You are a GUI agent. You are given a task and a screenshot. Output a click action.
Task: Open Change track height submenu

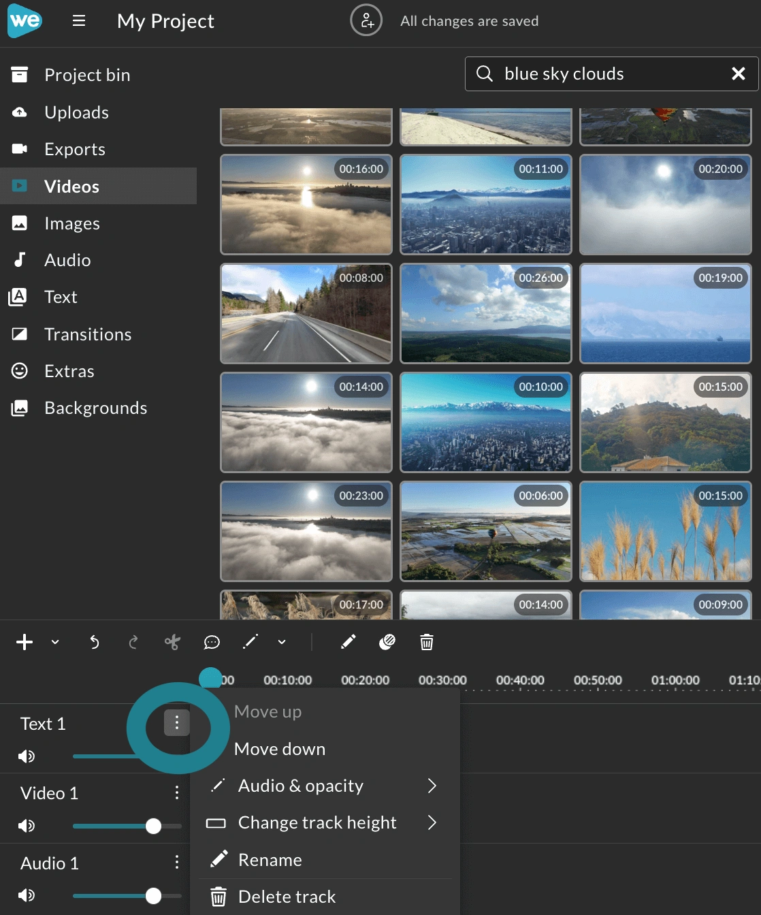[x=325, y=822]
